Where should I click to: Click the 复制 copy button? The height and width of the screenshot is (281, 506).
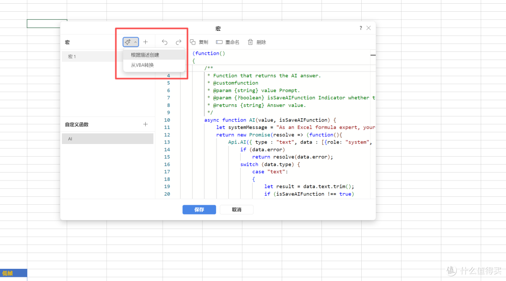pyautogui.click(x=199, y=42)
